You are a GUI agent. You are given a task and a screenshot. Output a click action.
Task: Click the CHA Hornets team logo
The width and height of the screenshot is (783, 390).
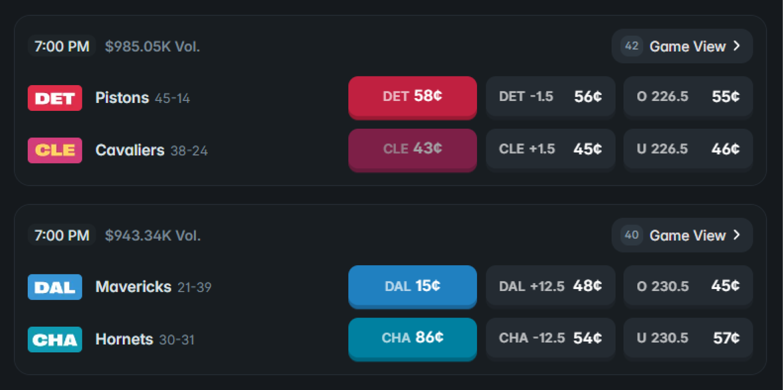coord(55,339)
